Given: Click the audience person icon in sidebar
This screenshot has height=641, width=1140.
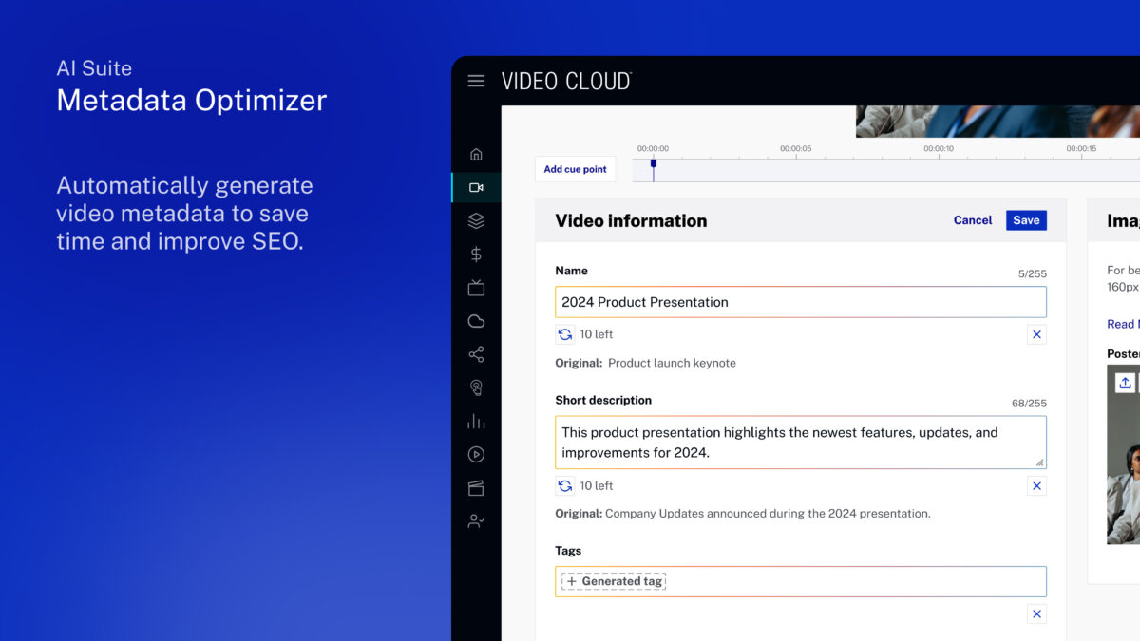Looking at the screenshot, I should point(476,520).
